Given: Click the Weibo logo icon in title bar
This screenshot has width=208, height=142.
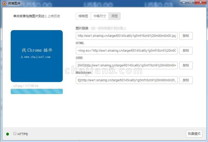Looking at the screenshot, I should 4,3.
